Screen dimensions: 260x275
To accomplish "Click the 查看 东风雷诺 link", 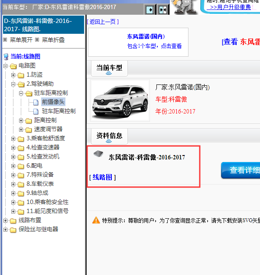I will point(241,42).
